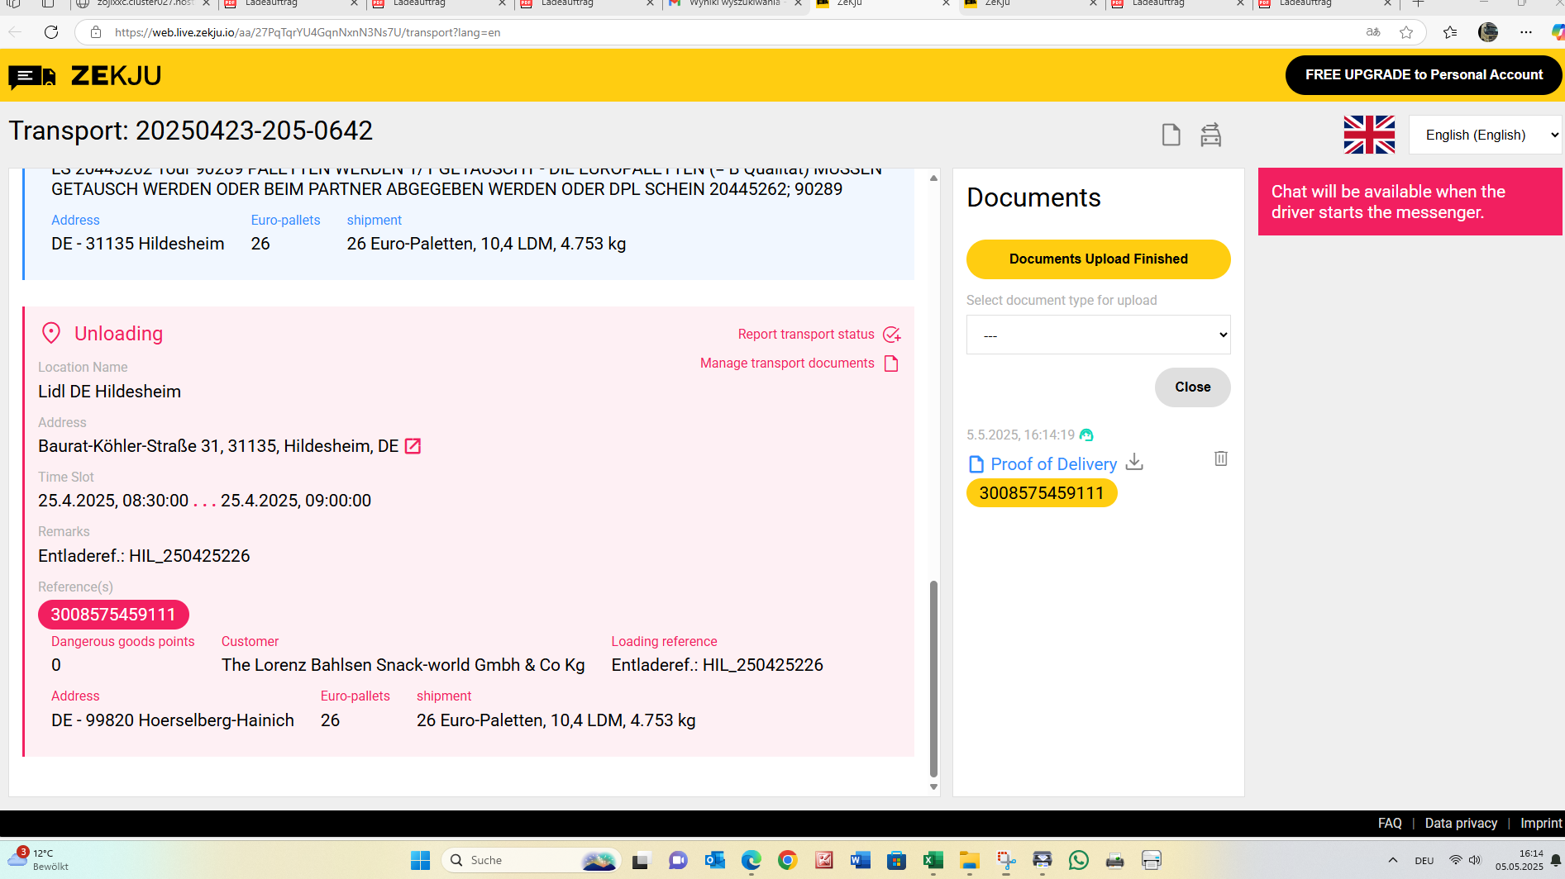Open Windows Start menu

420,860
